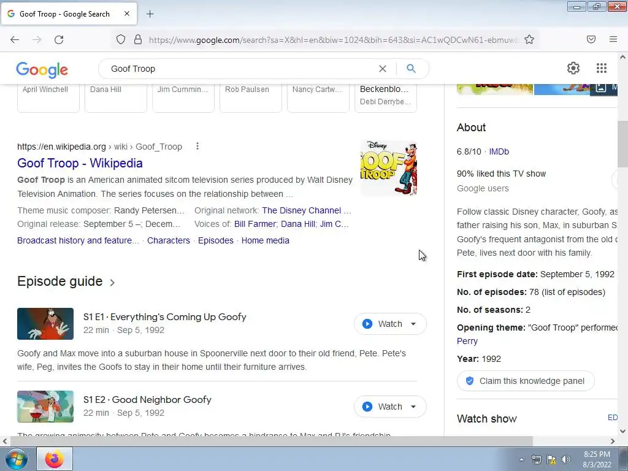The height and width of the screenshot is (471, 628).
Task: Select April Winchell cast card
Action: [48, 98]
